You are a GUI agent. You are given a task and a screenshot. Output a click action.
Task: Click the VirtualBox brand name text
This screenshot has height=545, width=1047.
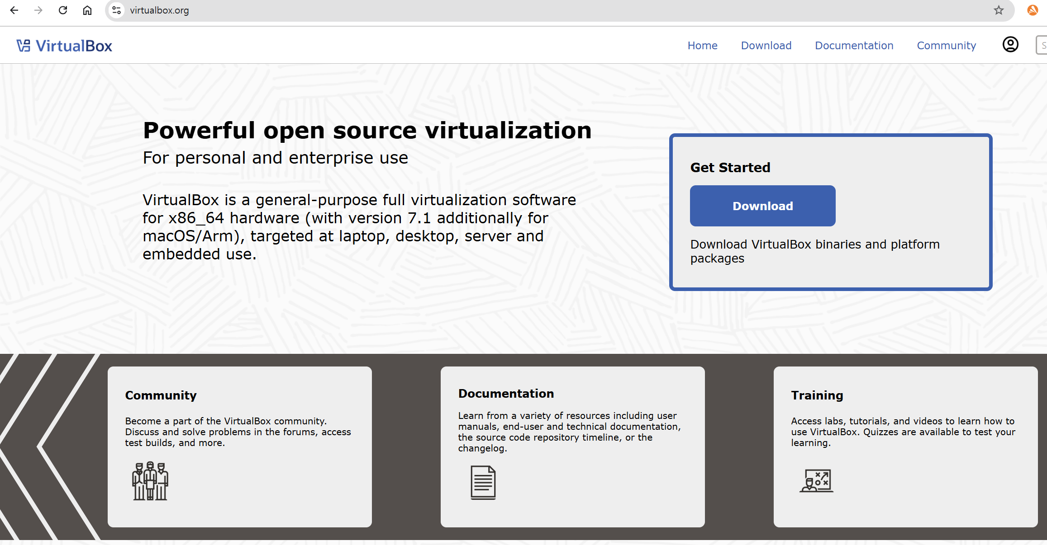74,46
